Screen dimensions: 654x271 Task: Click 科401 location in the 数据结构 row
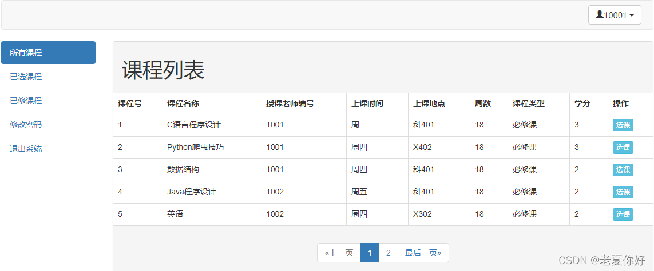[423, 169]
